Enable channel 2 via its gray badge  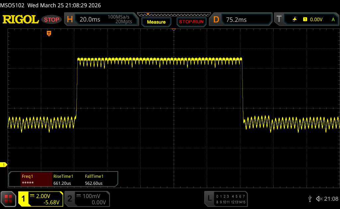(x=70, y=199)
